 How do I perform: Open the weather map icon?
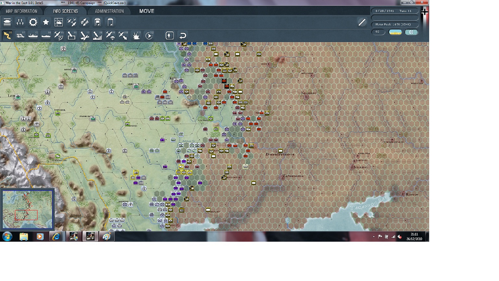pos(58,22)
